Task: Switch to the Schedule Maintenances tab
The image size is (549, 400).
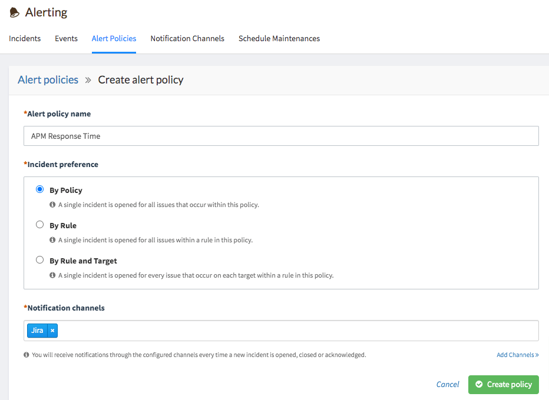Action: pos(279,38)
